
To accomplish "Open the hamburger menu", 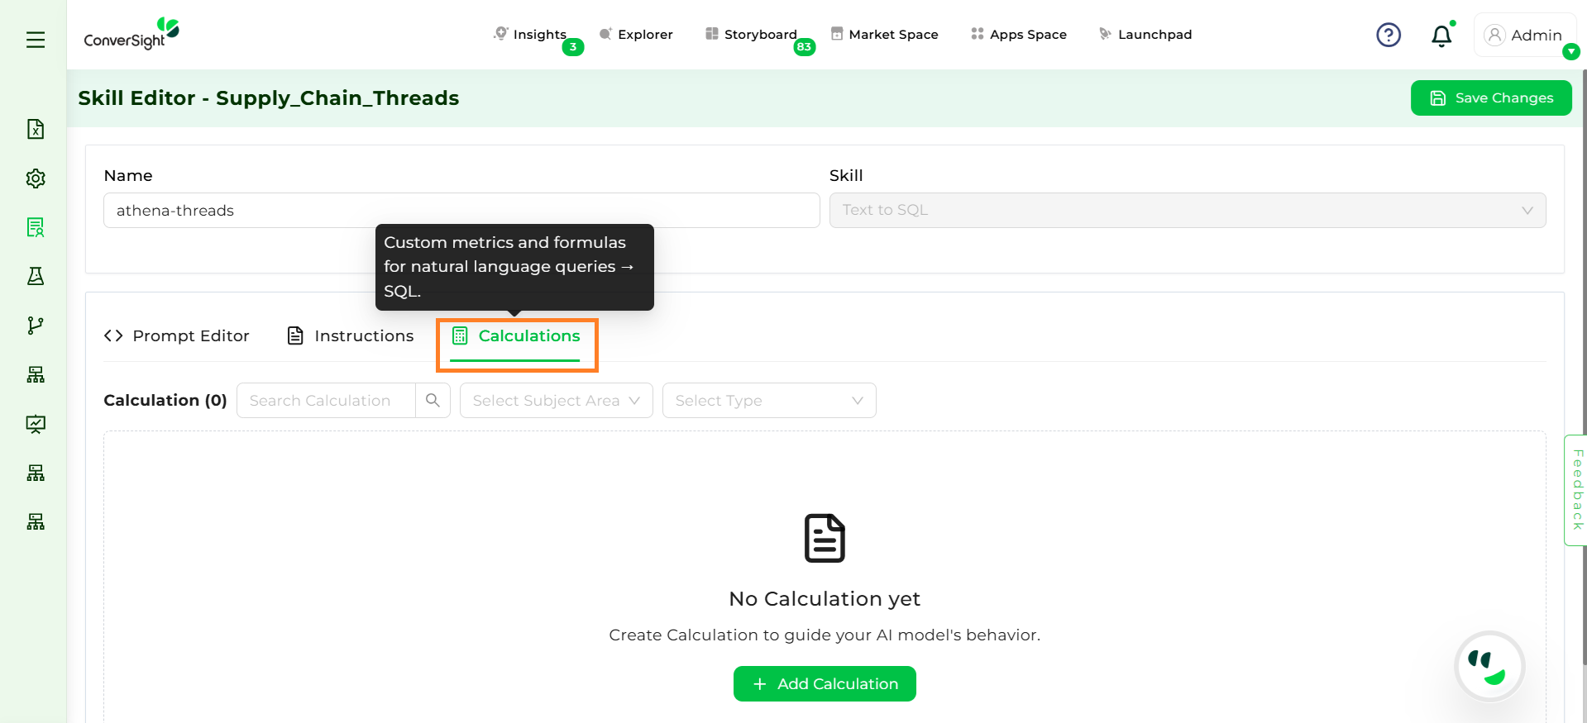I will pyautogui.click(x=36, y=40).
